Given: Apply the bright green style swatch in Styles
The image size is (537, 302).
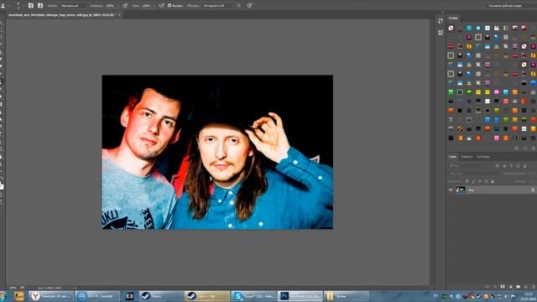Looking at the screenshot, I should [451, 92].
